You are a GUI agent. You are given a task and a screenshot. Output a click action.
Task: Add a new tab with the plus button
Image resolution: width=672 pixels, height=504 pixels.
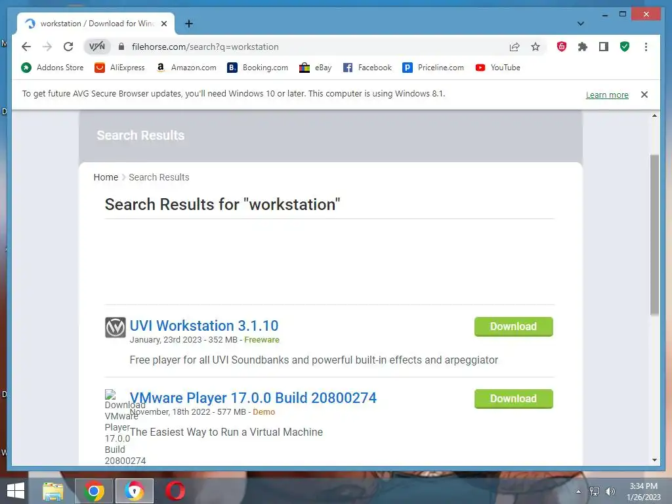(x=188, y=24)
